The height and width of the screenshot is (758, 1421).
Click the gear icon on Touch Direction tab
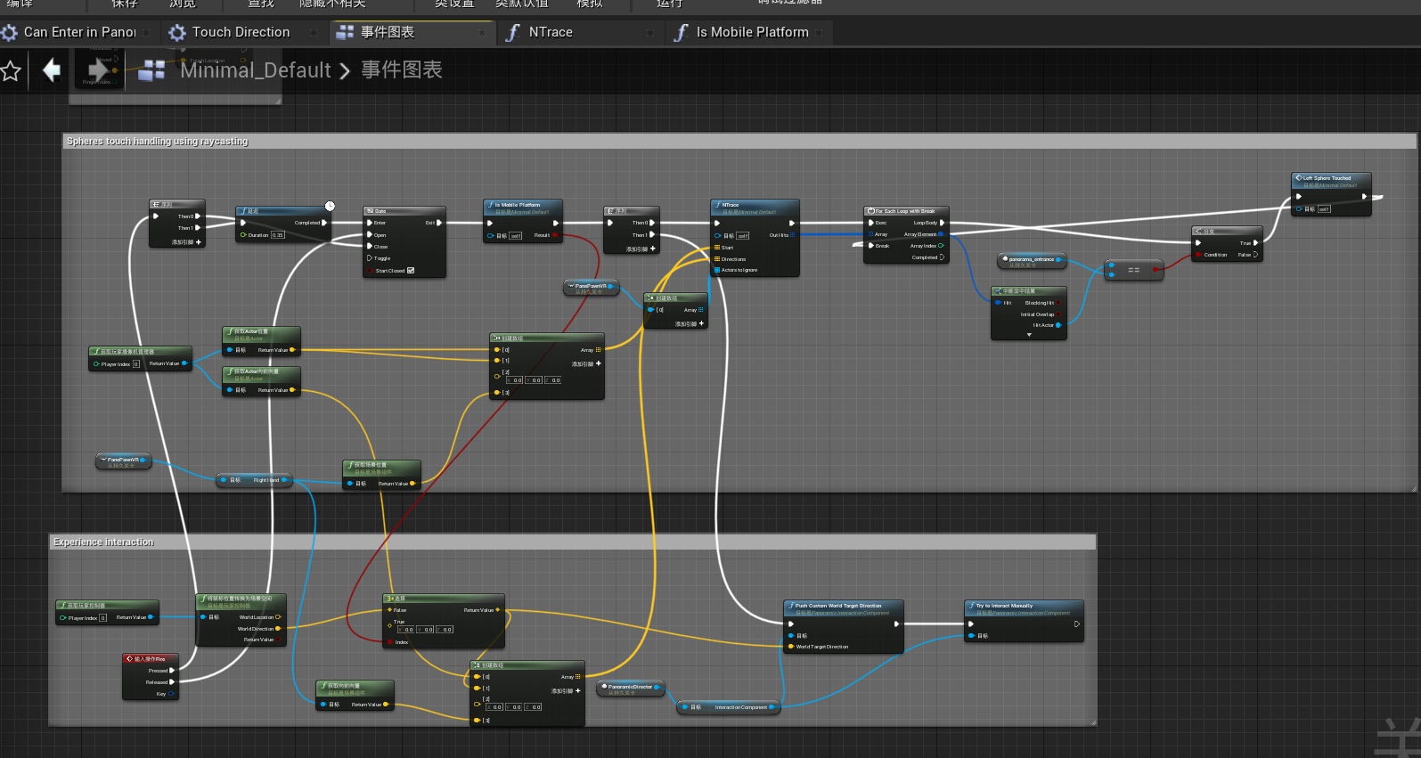177,33
